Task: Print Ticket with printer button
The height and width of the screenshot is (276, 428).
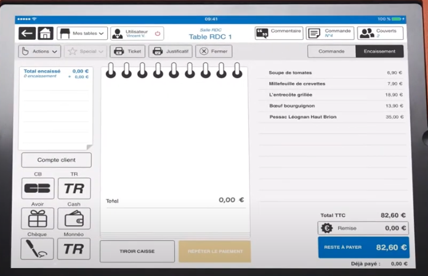Action: pyautogui.click(x=127, y=52)
